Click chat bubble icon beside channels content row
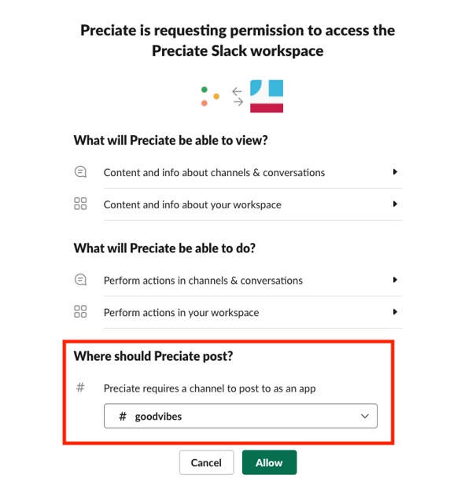 (x=80, y=172)
